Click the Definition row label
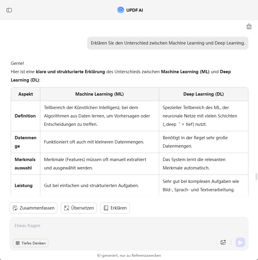The height and width of the screenshot is (260, 258). [x=25, y=116]
